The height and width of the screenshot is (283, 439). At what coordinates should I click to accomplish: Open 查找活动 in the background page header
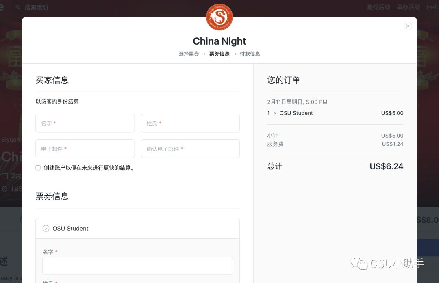pyautogui.click(x=378, y=7)
